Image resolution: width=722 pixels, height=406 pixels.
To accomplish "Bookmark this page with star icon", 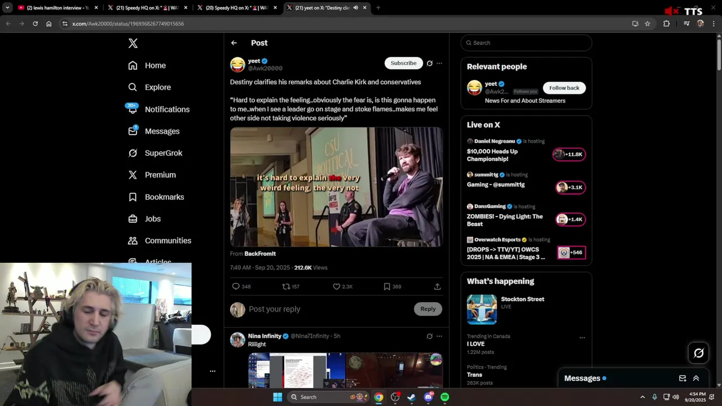I will pyautogui.click(x=648, y=24).
